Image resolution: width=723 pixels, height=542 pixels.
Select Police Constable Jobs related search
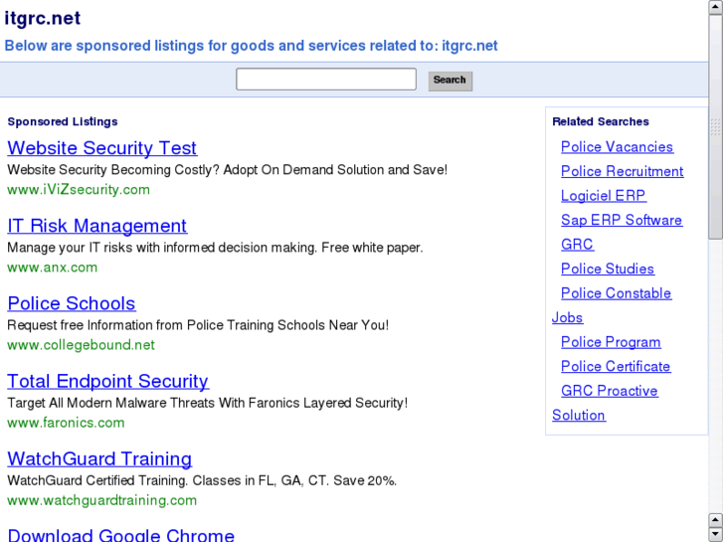(616, 293)
